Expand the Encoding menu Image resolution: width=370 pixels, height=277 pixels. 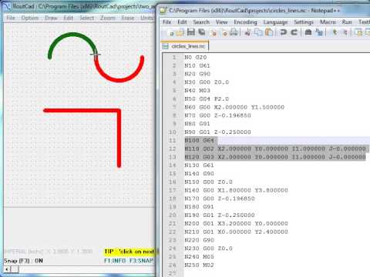coord(245,22)
